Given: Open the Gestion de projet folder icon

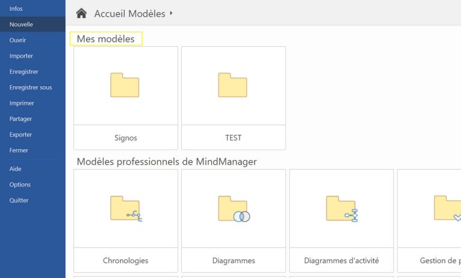Looking at the screenshot, I should pyautogui.click(x=447, y=208).
